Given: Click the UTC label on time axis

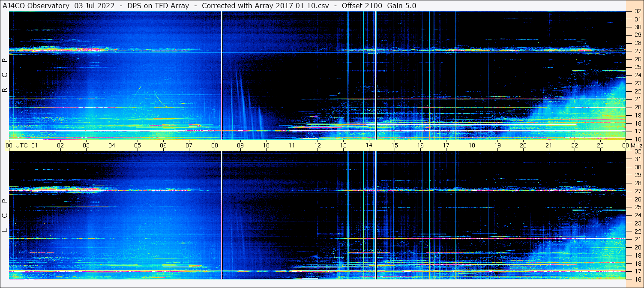Looking at the screenshot, I should pyautogui.click(x=21, y=145).
